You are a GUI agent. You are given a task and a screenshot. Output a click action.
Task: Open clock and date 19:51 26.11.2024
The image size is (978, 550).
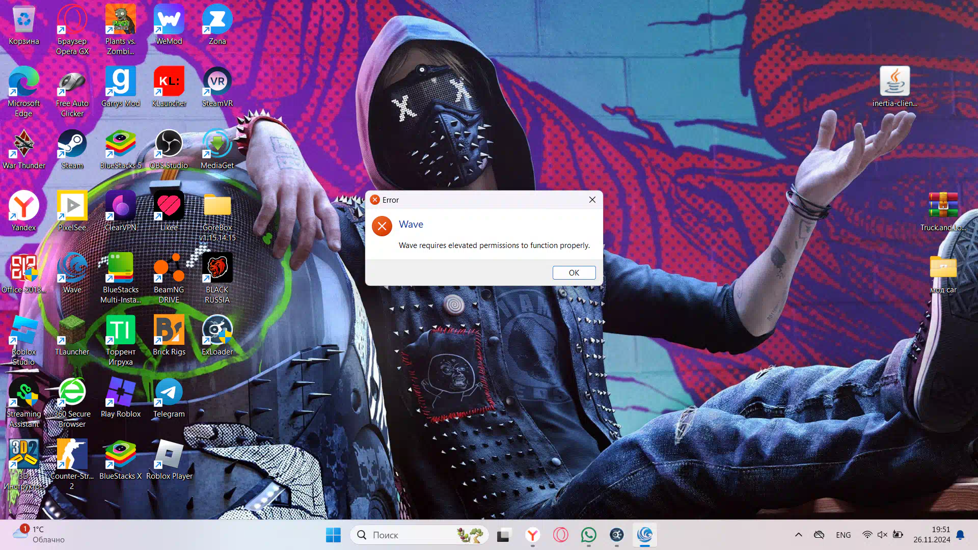(932, 535)
